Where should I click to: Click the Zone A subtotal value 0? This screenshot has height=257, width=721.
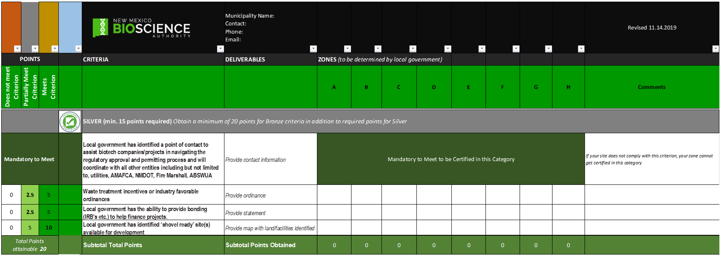coord(334,245)
